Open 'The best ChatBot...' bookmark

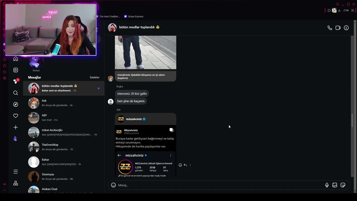point(108,16)
